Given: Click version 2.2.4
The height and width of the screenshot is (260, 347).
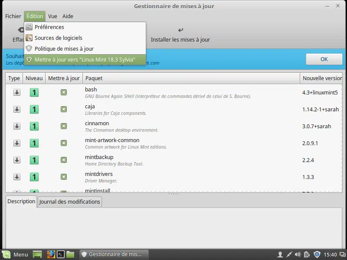Looking at the screenshot, I should [x=308, y=160].
